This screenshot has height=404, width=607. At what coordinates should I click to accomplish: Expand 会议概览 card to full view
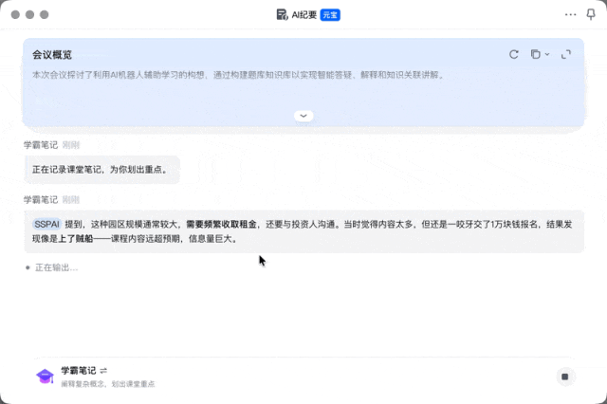[566, 55]
